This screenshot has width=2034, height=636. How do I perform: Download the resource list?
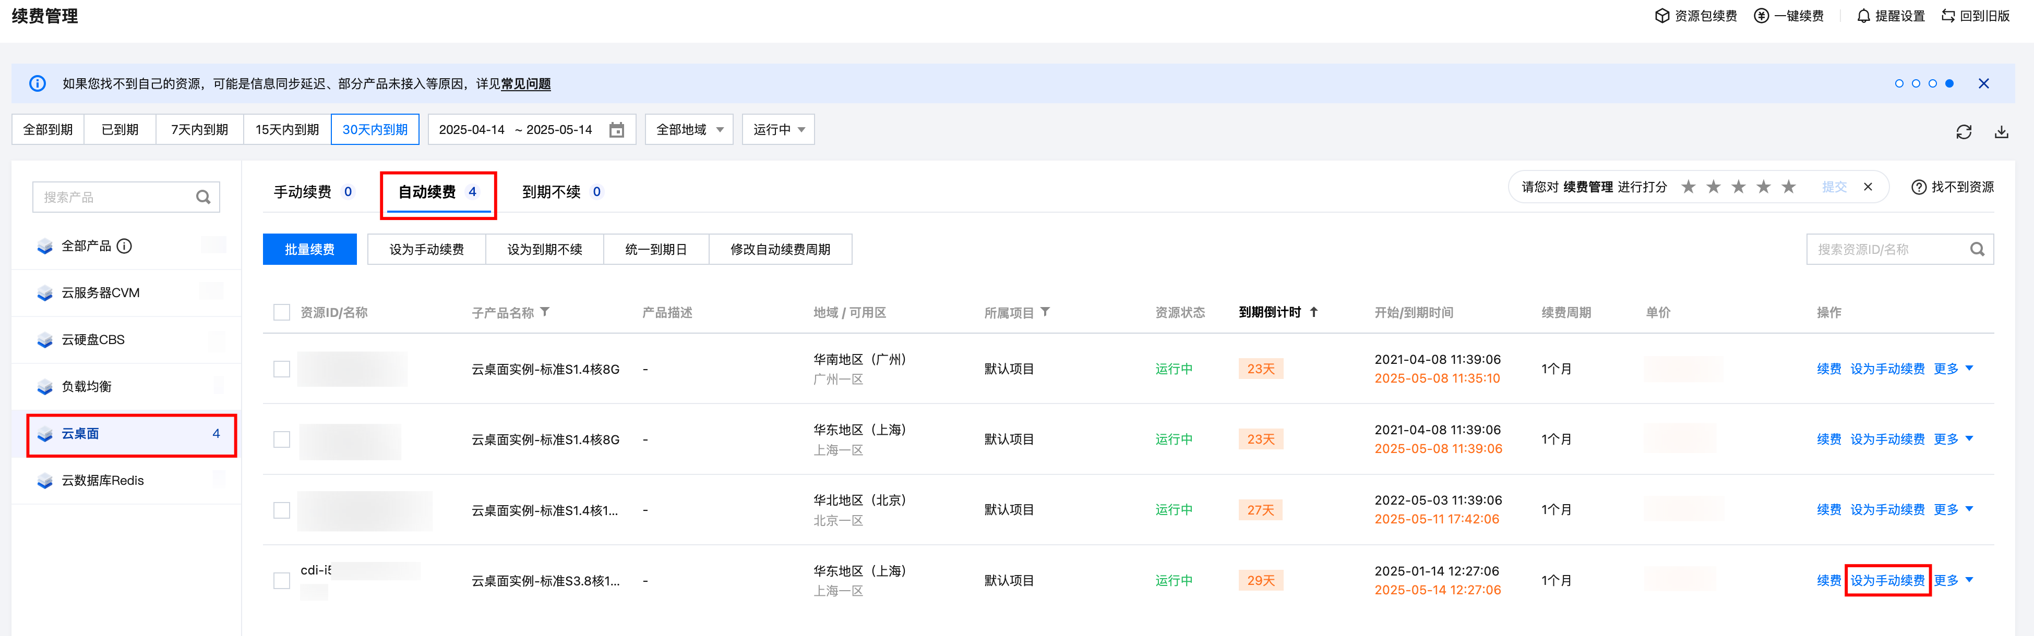(2002, 132)
